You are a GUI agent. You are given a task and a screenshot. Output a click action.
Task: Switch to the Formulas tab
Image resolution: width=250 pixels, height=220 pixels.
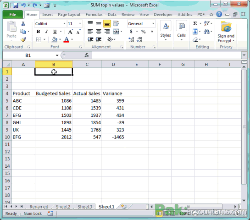[94, 15]
